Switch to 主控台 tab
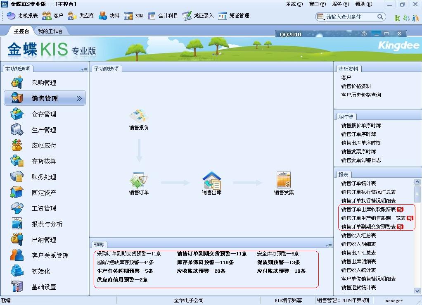The image size is (422, 305). click(21, 31)
